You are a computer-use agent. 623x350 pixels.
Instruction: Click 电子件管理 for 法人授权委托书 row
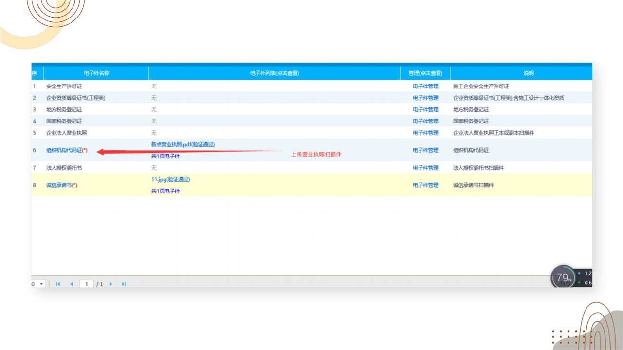(425, 168)
